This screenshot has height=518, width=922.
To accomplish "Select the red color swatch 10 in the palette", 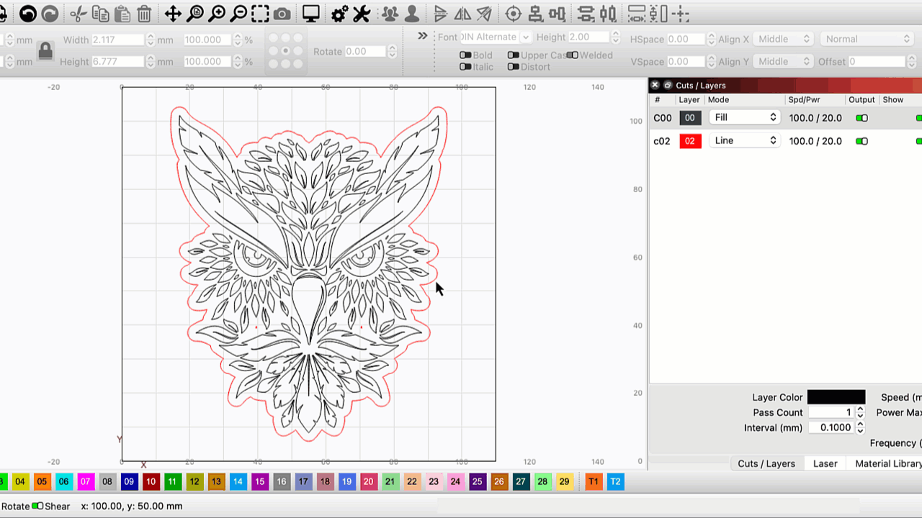I will 151,481.
